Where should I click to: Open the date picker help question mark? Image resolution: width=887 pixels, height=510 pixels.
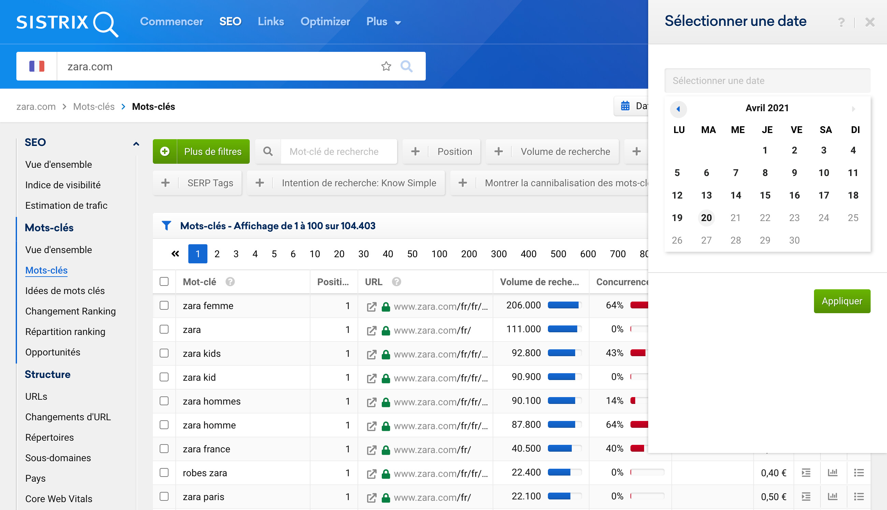(841, 23)
